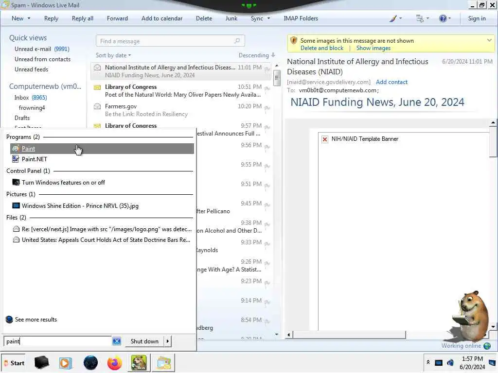
Task: Click Delete and block
Action: coord(322,48)
